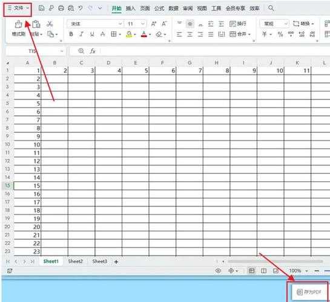Click the Thousands separator icon
The width and height of the screenshot is (330, 302).
point(291,34)
